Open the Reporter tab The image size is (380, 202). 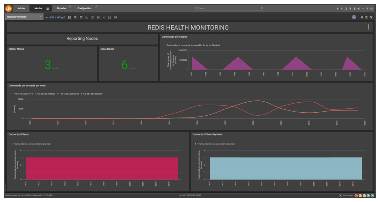pyautogui.click(x=61, y=8)
